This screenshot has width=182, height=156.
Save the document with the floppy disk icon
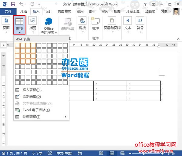tap(13, 4)
